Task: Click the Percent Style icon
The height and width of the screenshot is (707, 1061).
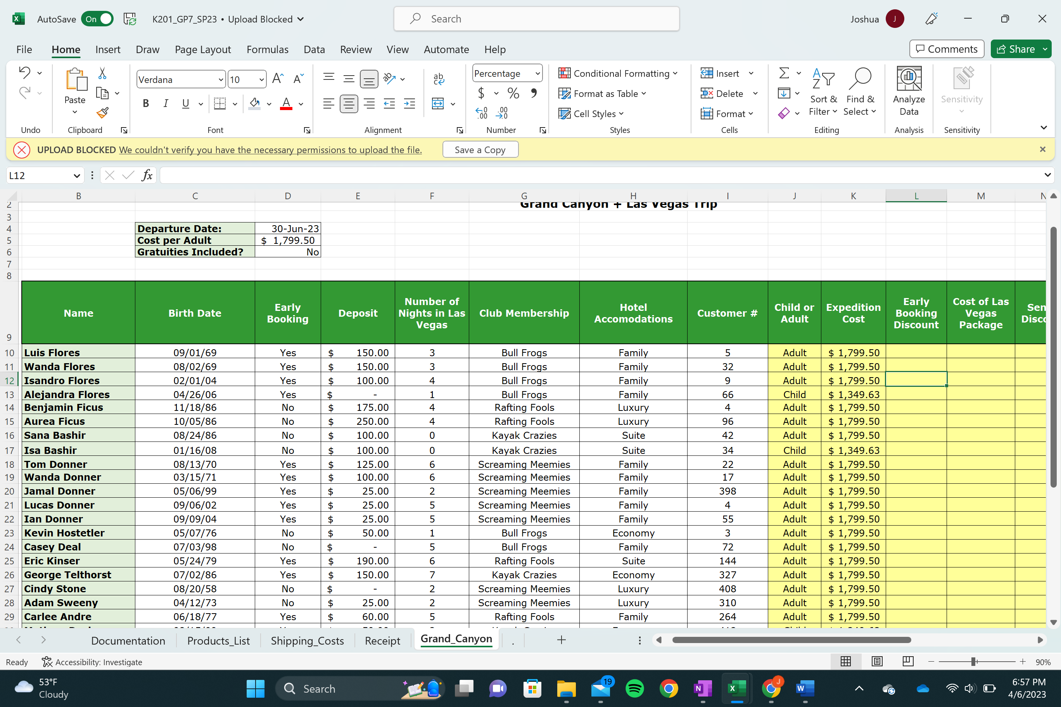Action: (513, 93)
